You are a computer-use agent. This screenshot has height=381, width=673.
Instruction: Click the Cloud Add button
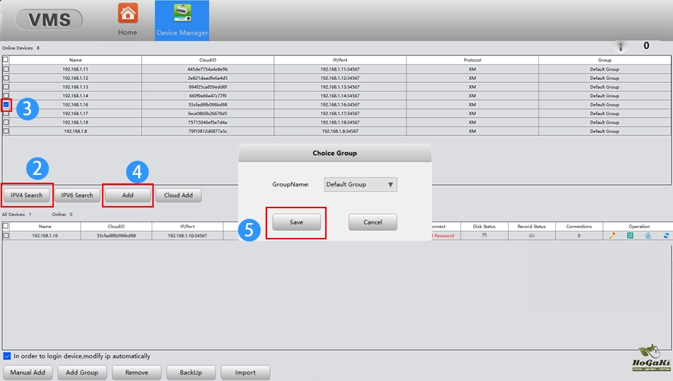(x=179, y=195)
